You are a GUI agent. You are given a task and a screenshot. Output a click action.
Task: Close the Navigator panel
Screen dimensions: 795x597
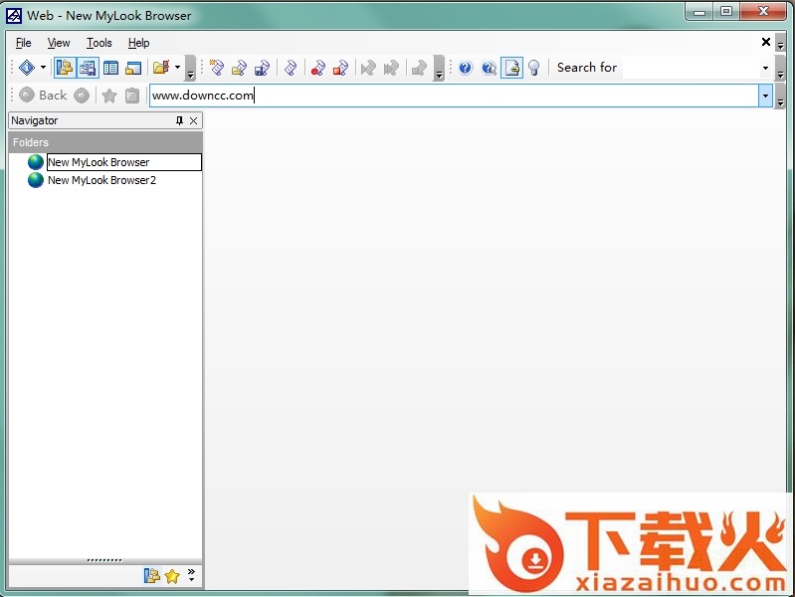point(193,120)
